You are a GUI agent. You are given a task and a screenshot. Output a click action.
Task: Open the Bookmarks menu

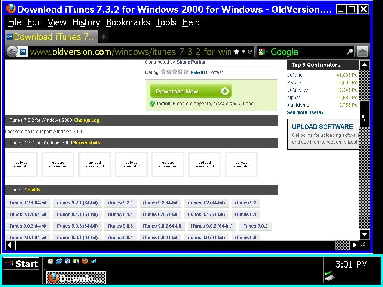[x=128, y=22]
